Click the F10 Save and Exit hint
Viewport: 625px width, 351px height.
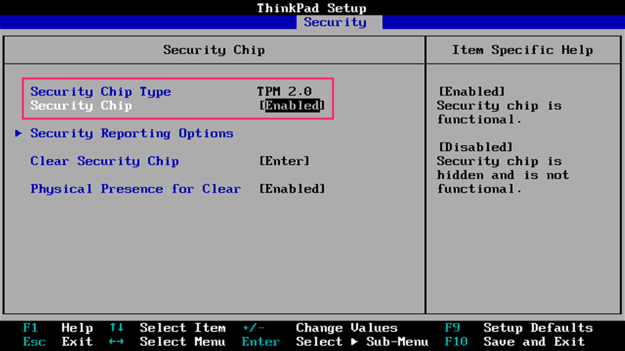[515, 342]
